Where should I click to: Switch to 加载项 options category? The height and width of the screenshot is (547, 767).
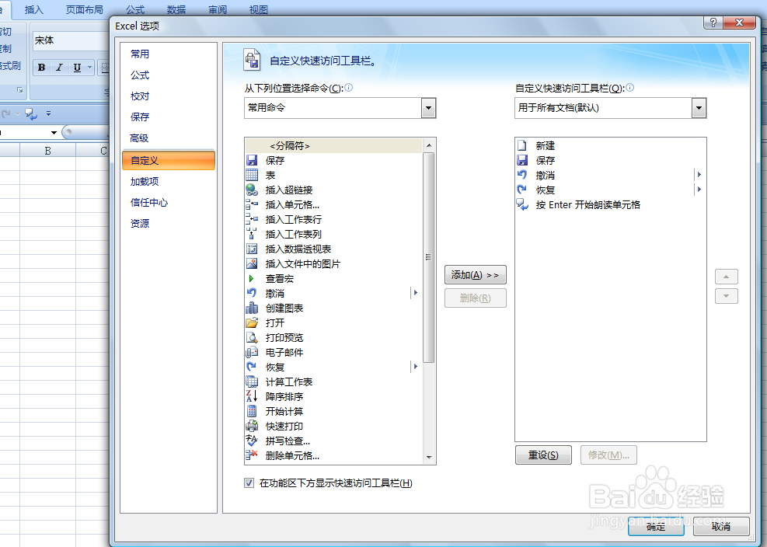[145, 182]
